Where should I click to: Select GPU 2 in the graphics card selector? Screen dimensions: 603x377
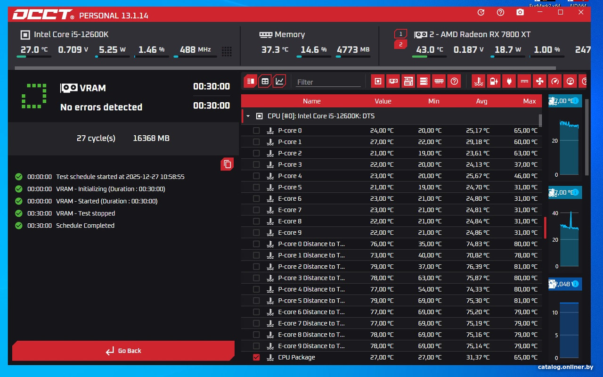click(400, 44)
